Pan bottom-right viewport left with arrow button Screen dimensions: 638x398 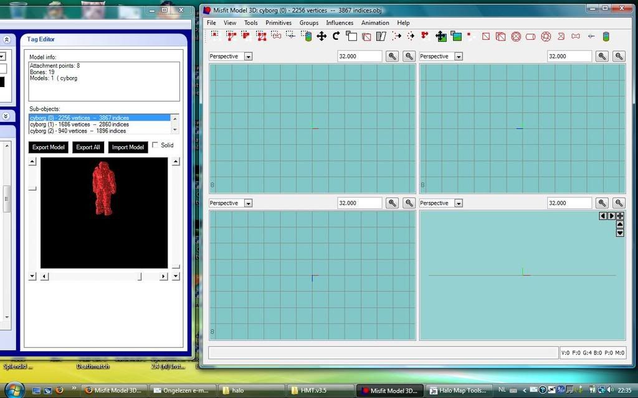point(602,216)
